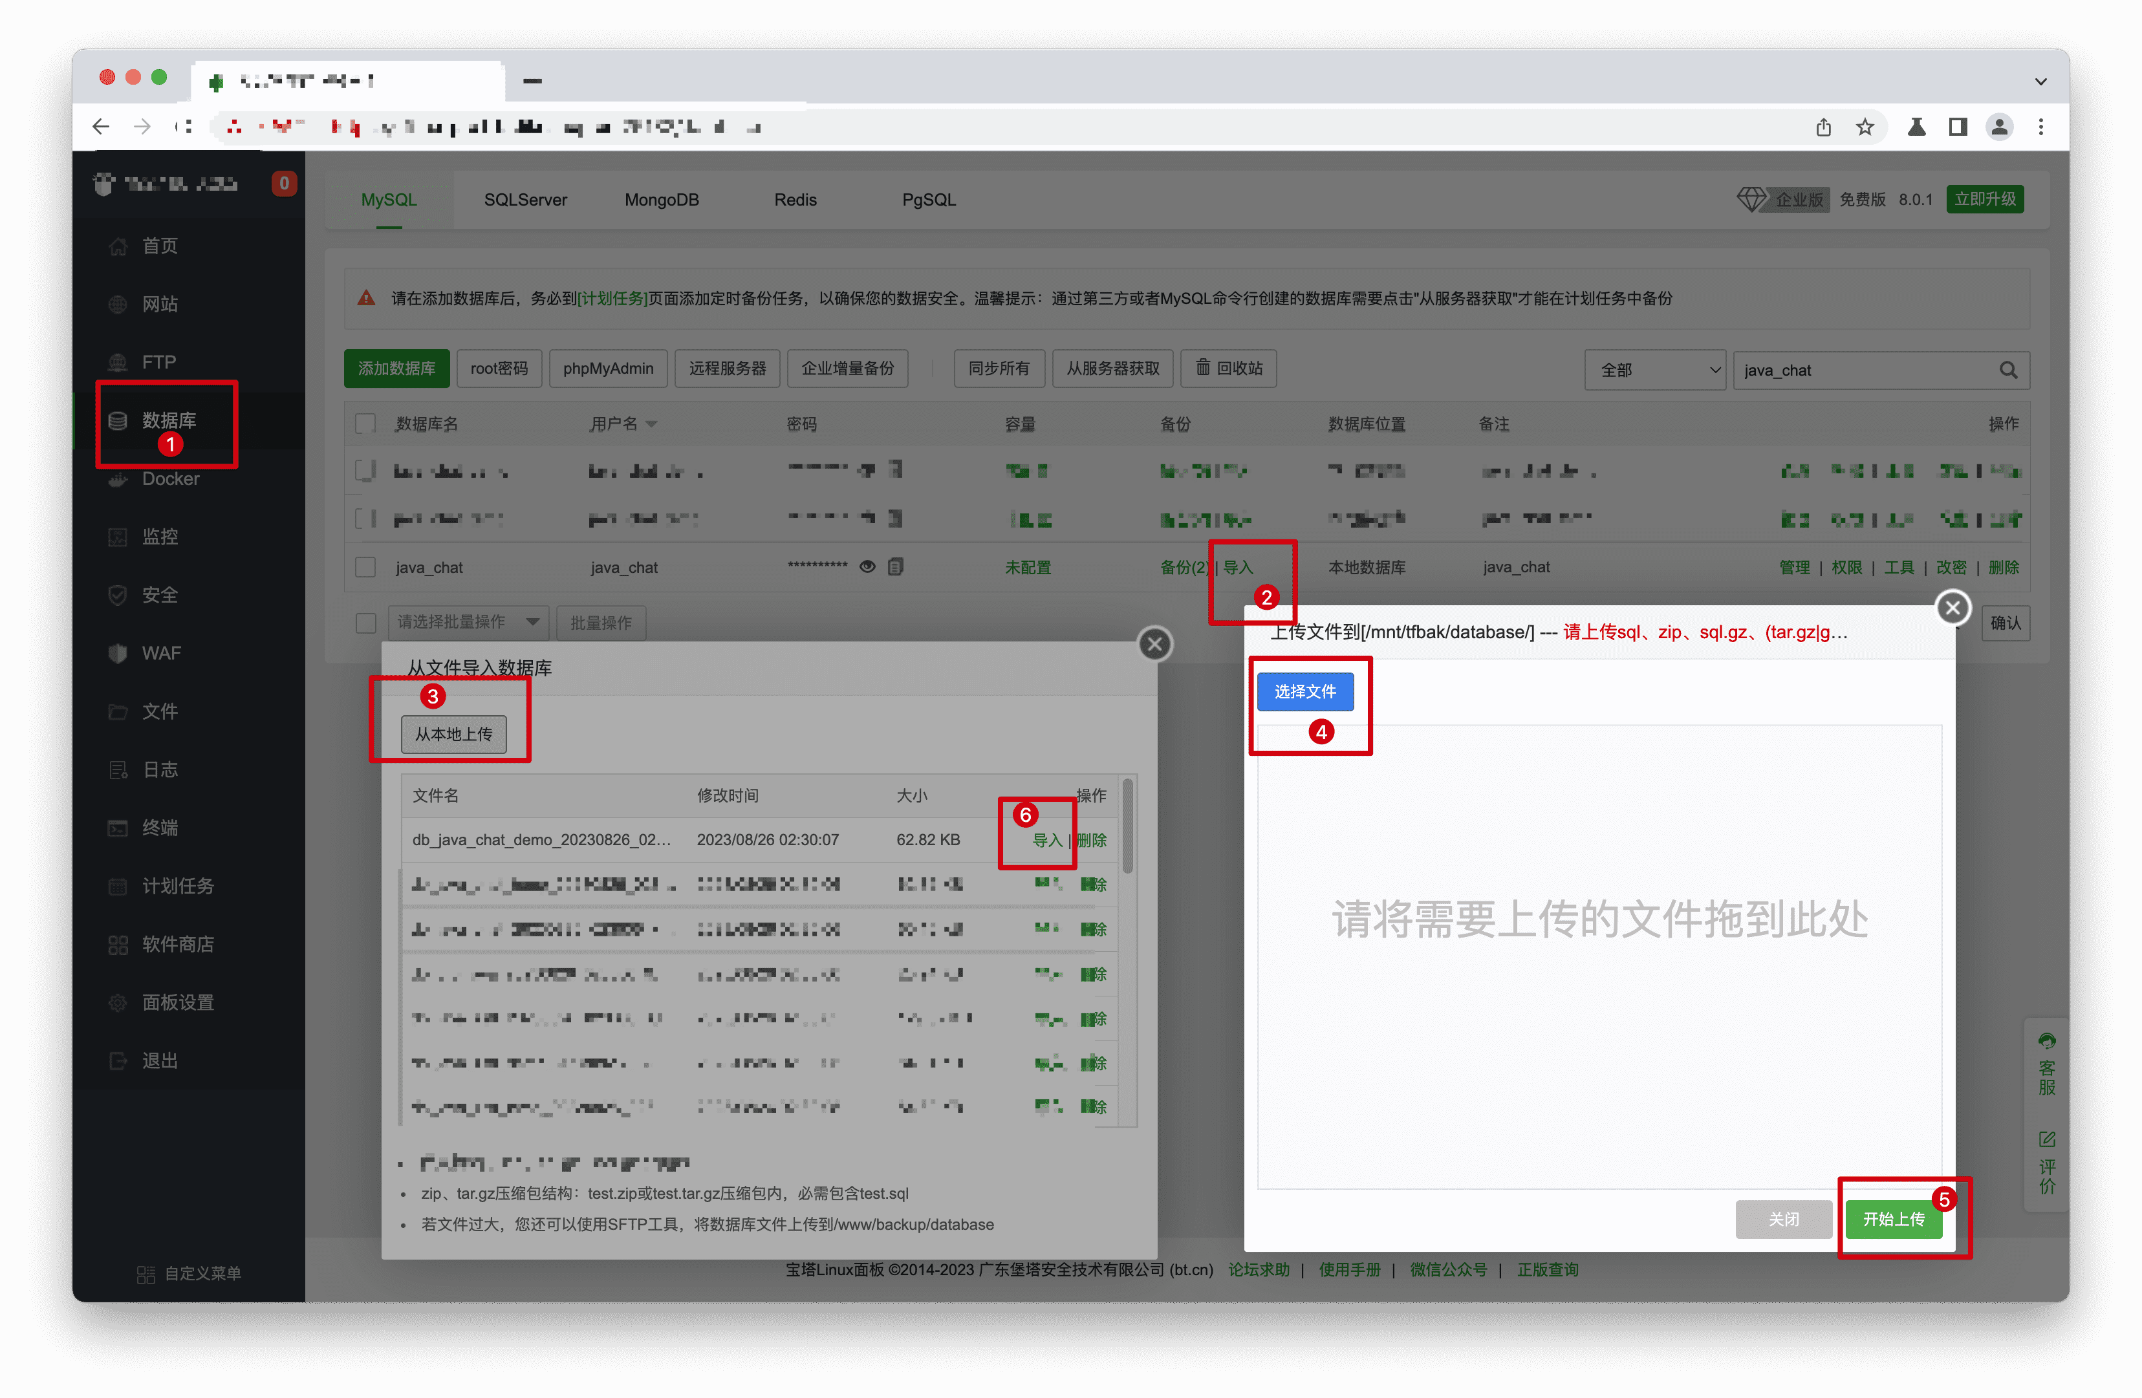Show java_chat password with eye icon
The width and height of the screenshot is (2142, 1398).
coord(867,566)
